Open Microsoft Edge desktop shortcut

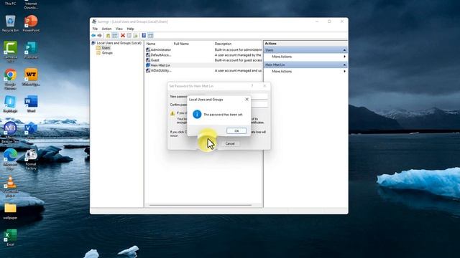[x=10, y=159]
